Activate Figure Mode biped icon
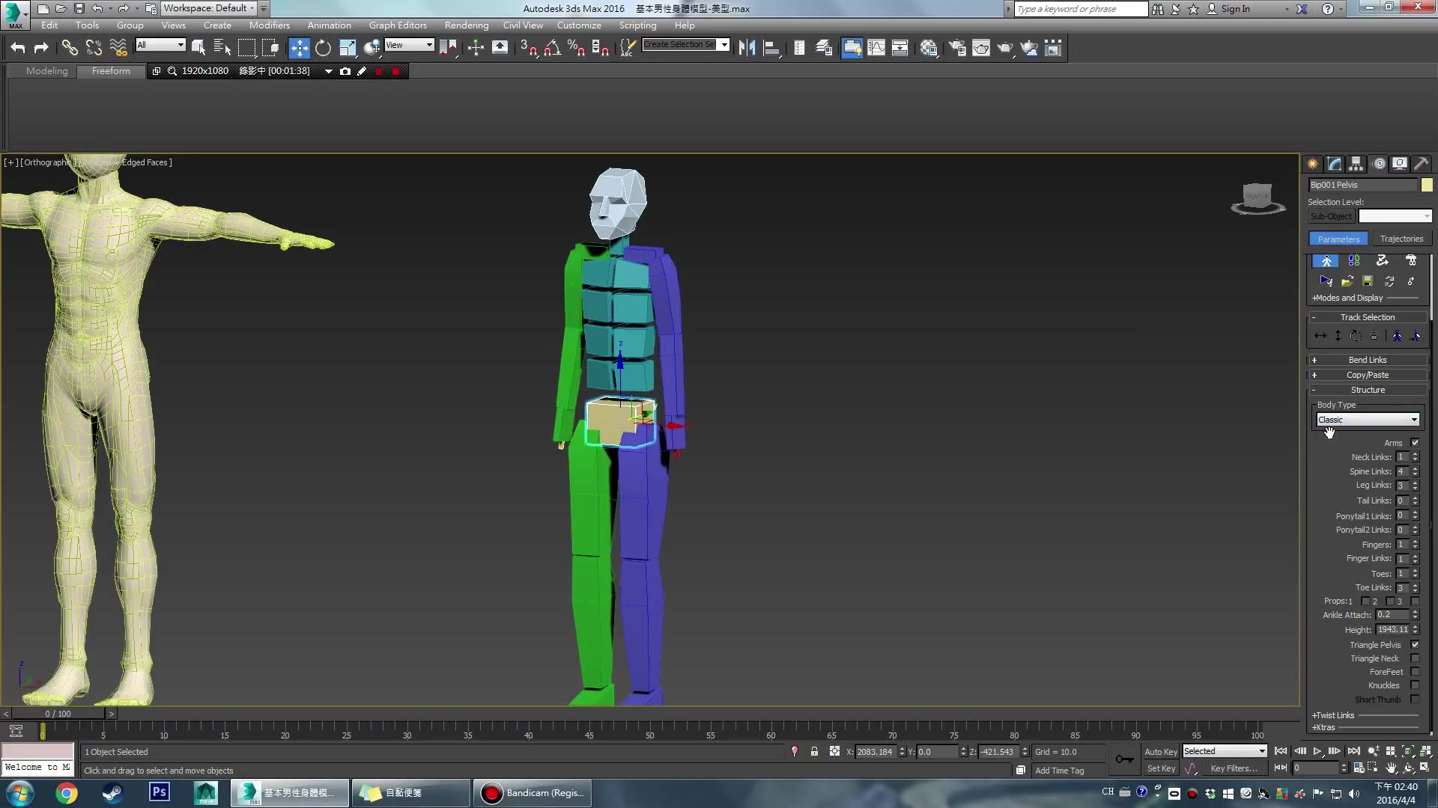 [x=1326, y=260]
